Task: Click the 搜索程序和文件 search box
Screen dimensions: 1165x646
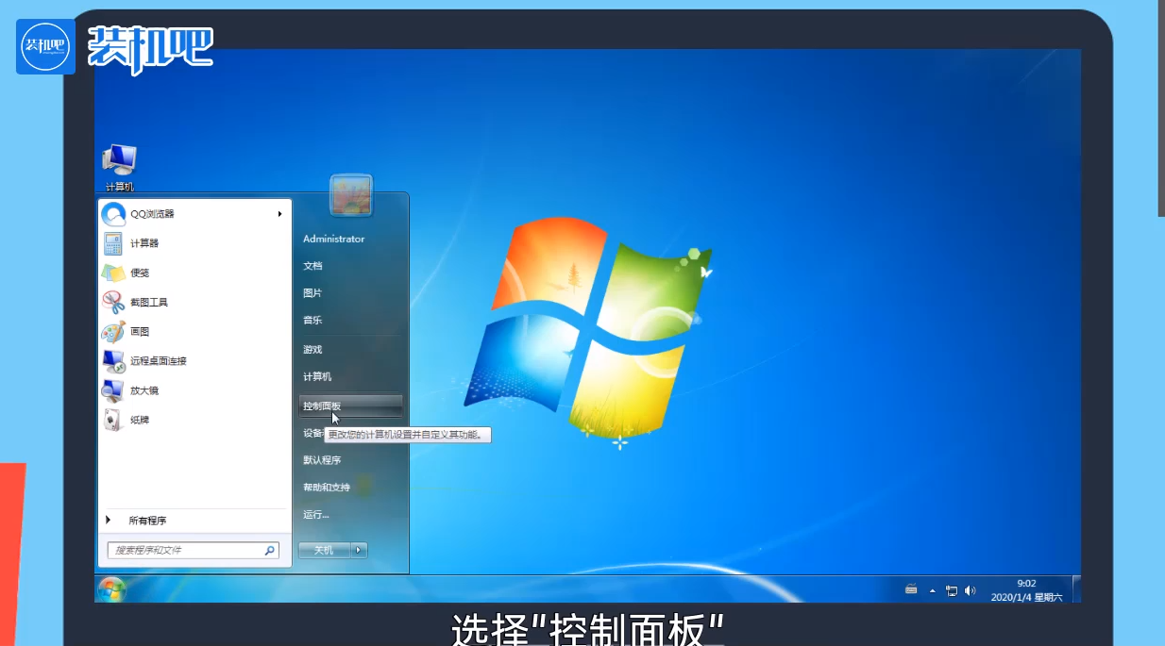Action: (193, 550)
